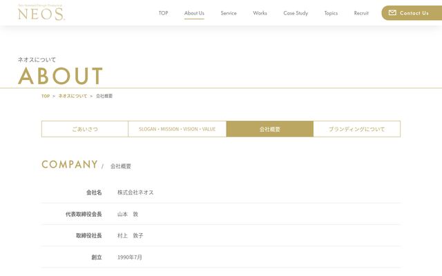This screenshot has width=442, height=276.
Task: Click the 創立 label
Action: (x=97, y=257)
